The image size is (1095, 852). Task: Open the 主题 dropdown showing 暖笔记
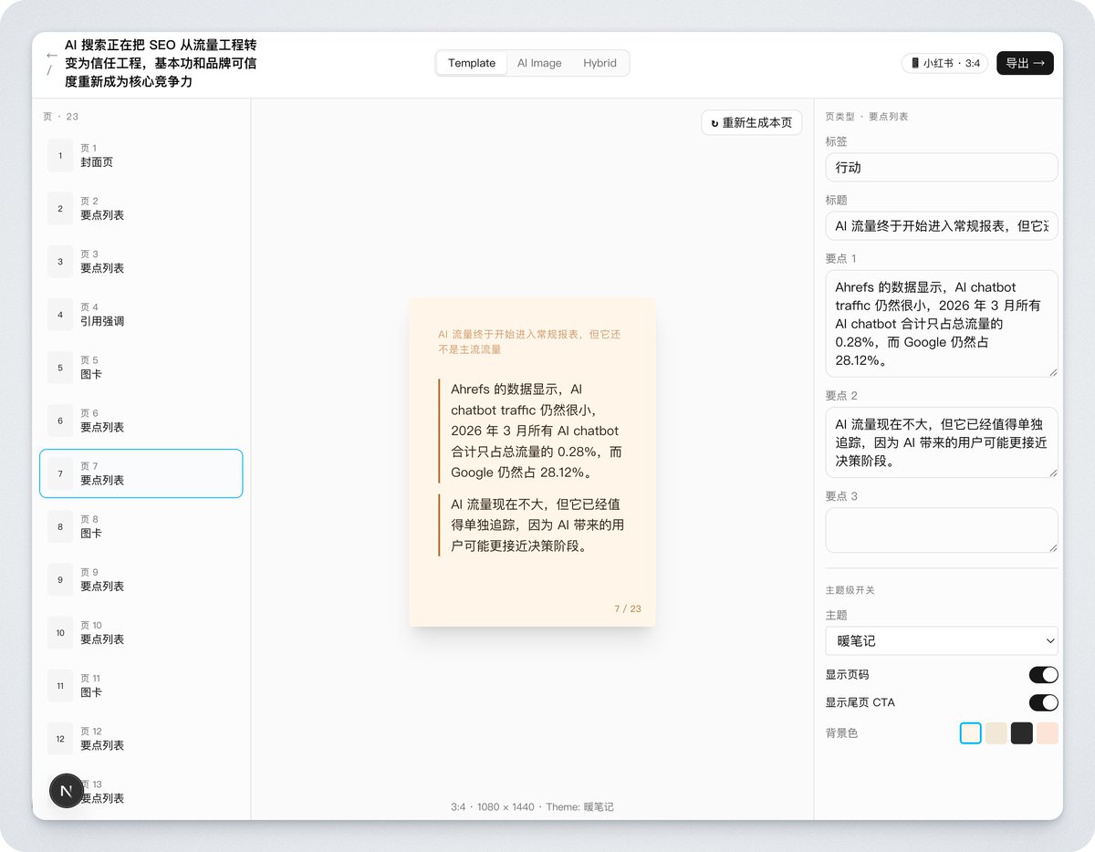pyautogui.click(x=942, y=640)
